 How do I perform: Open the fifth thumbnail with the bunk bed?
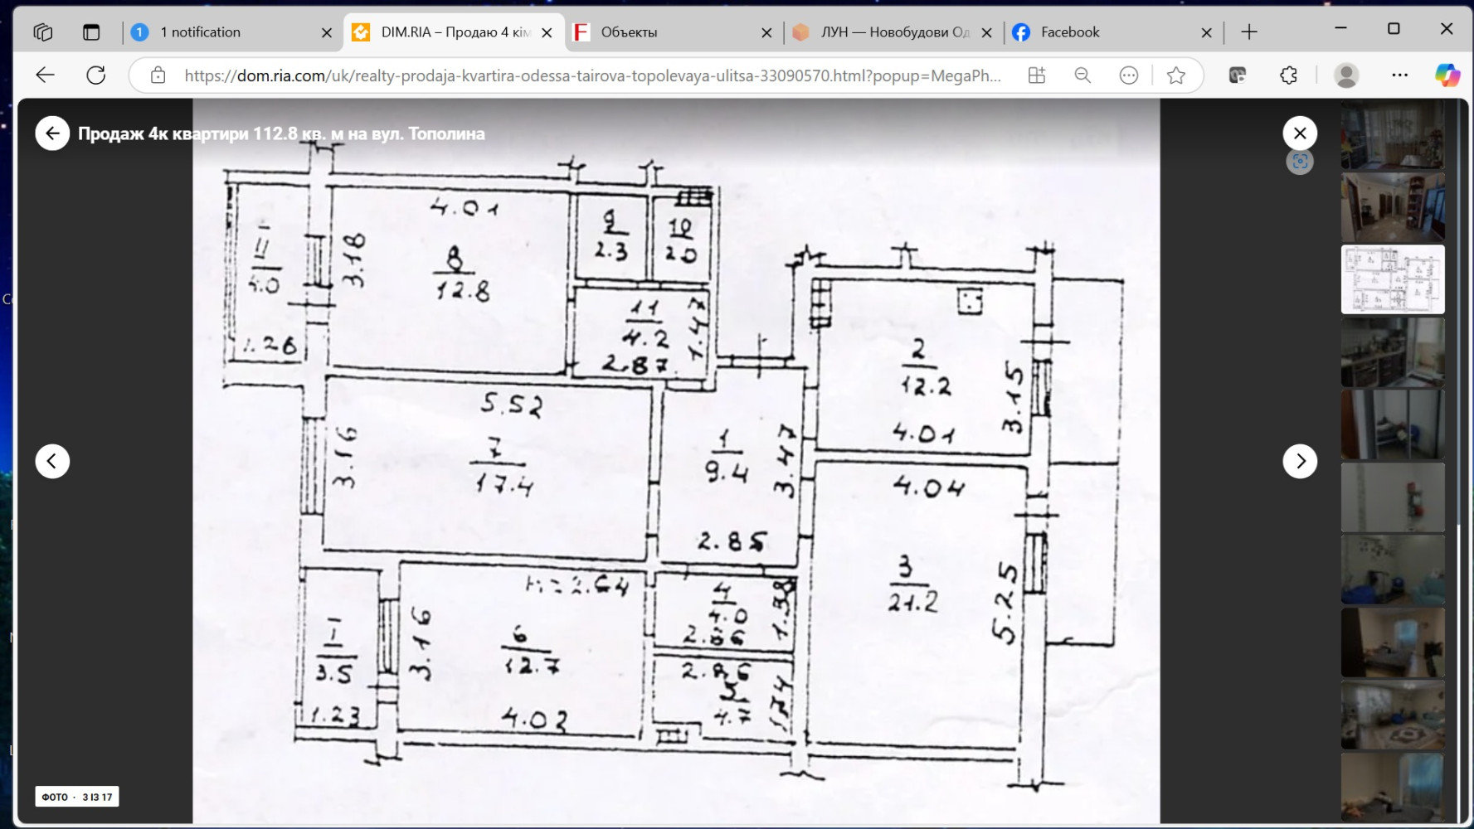pos(1393,424)
